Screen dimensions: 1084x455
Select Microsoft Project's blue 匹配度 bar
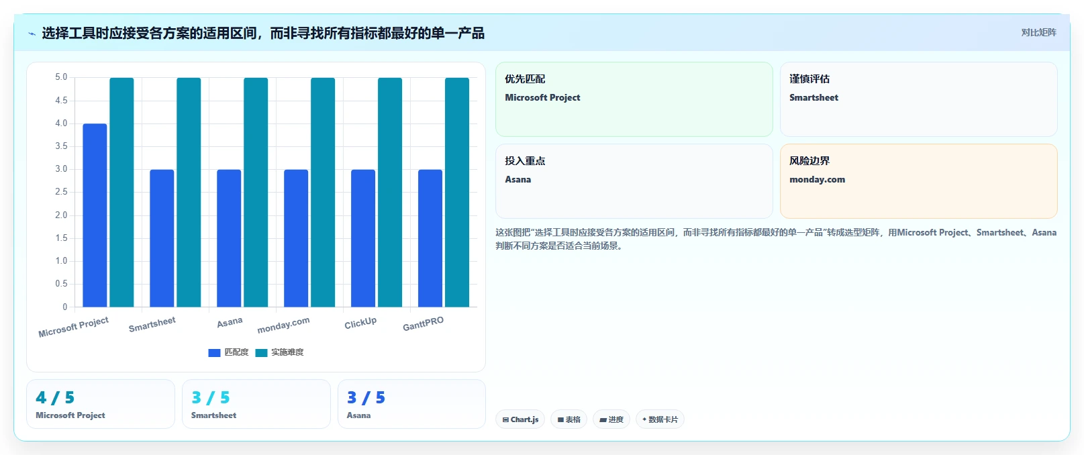95,215
